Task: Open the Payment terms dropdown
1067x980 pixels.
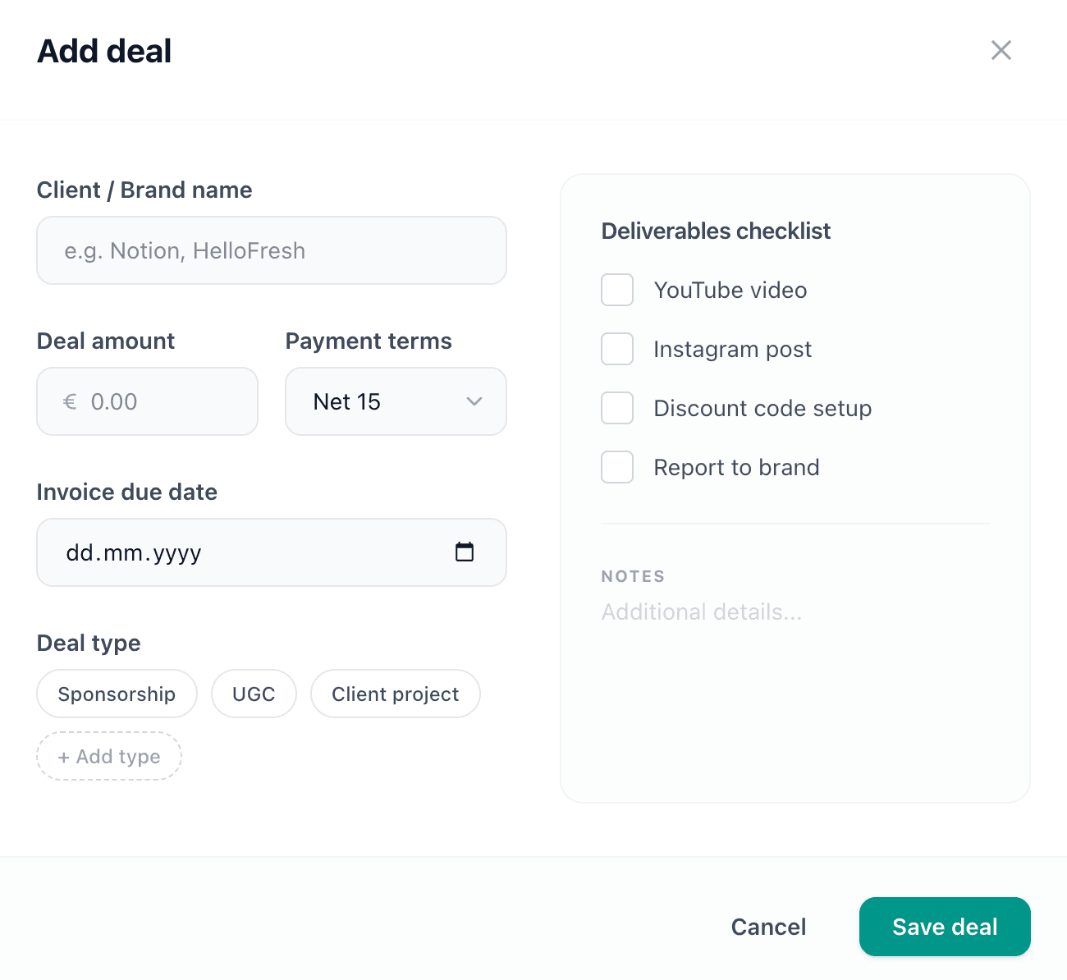Action: 396,401
